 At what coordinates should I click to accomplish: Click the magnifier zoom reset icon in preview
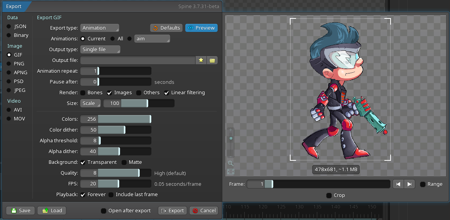tap(230, 163)
